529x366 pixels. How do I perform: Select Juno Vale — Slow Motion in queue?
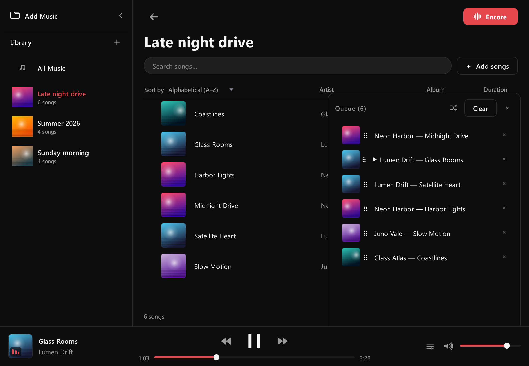(x=412, y=233)
